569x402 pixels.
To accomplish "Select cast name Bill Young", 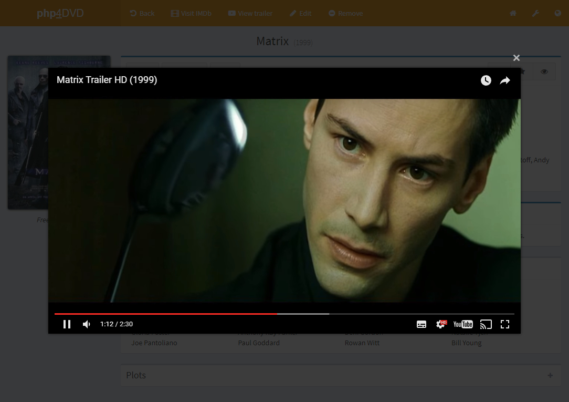I will pos(466,343).
